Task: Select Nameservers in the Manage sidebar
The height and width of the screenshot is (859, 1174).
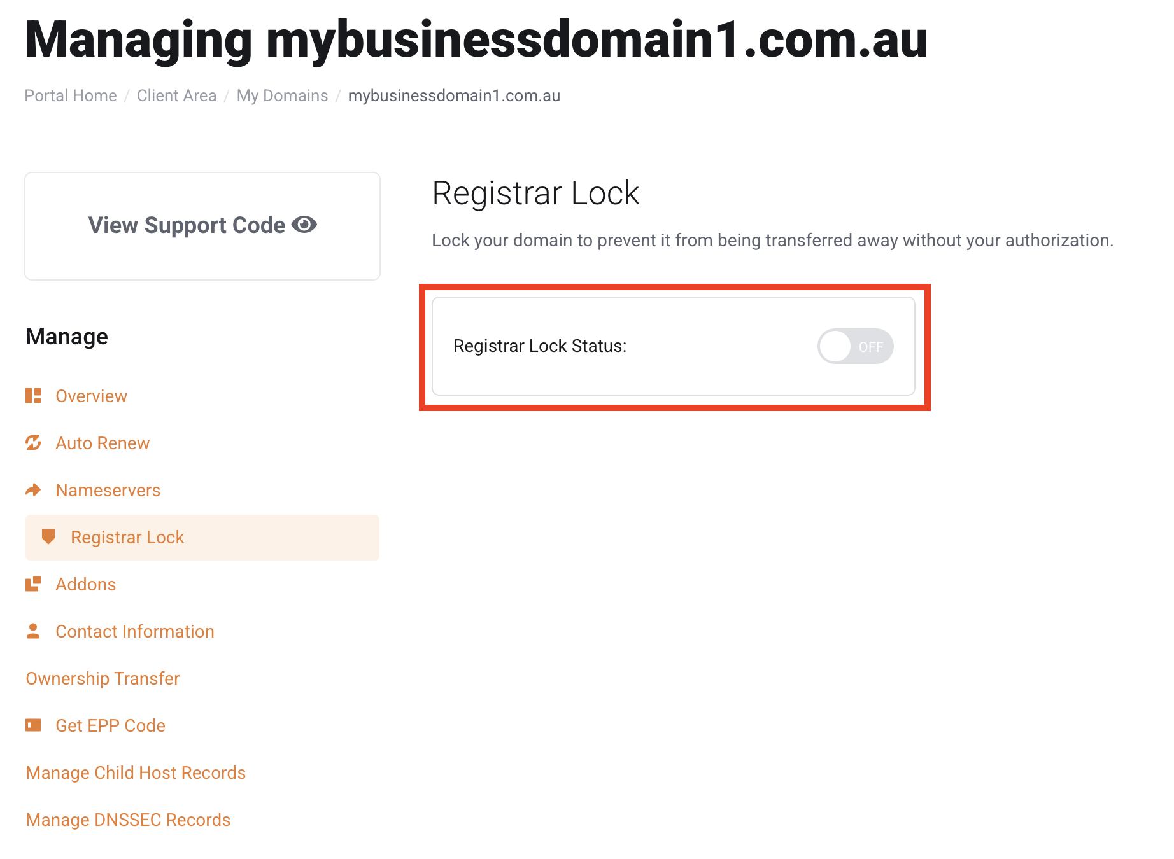Action: tap(108, 489)
